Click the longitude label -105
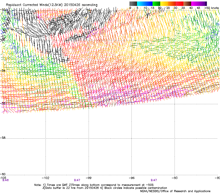This screenshot has width=220, height=193. [3, 178]
